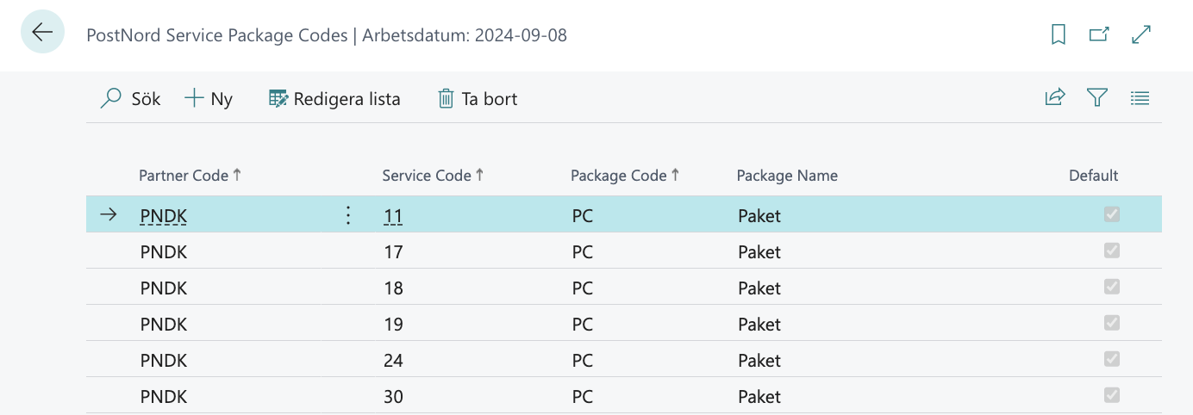Click PC package code in row 11
The width and height of the screenshot is (1193, 415).
[583, 216]
